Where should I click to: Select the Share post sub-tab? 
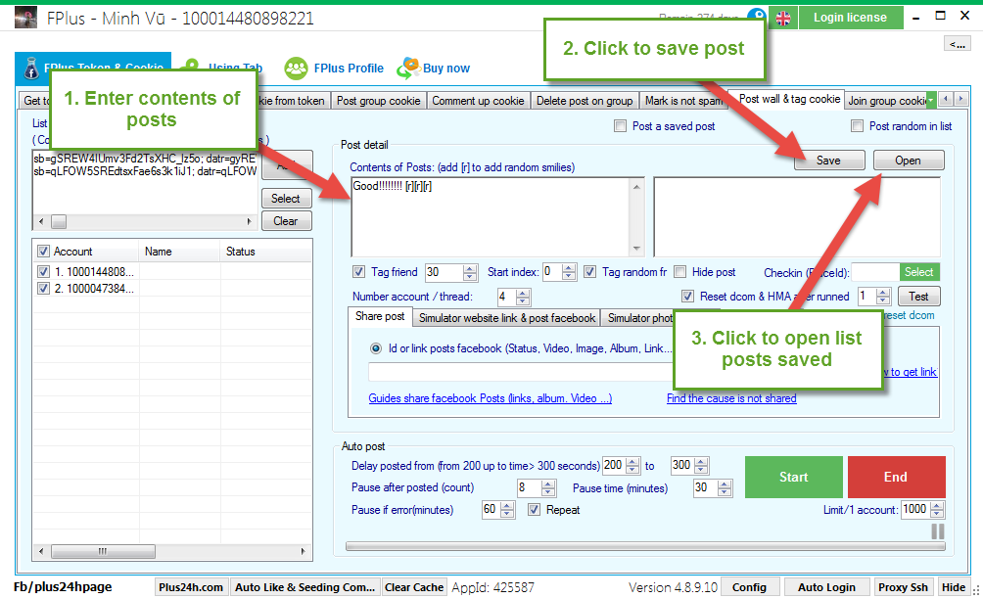pos(380,316)
